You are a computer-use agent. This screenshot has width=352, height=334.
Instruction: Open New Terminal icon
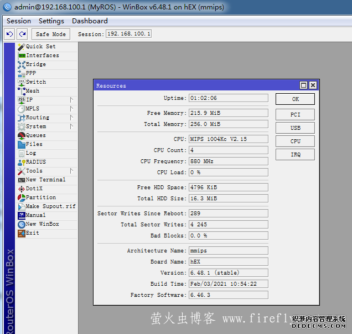tap(22, 180)
